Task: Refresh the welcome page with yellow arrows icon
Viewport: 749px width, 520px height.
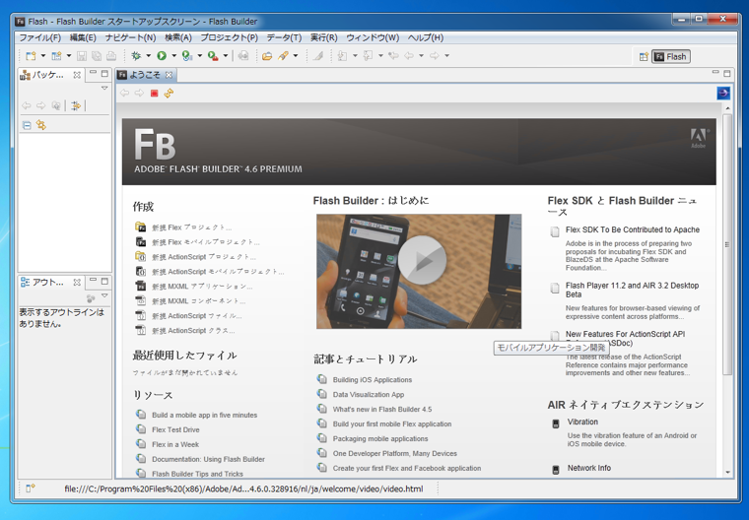Action: (169, 94)
